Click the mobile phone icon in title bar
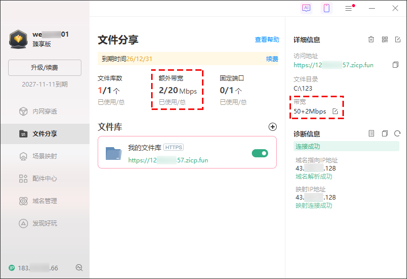The width and height of the screenshot is (407, 279). (x=327, y=8)
